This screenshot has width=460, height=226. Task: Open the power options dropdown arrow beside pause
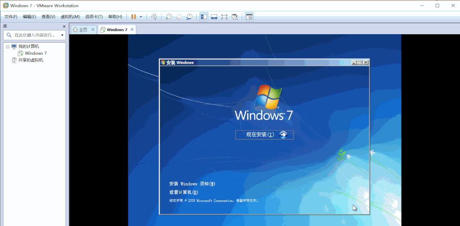pyautogui.click(x=141, y=17)
